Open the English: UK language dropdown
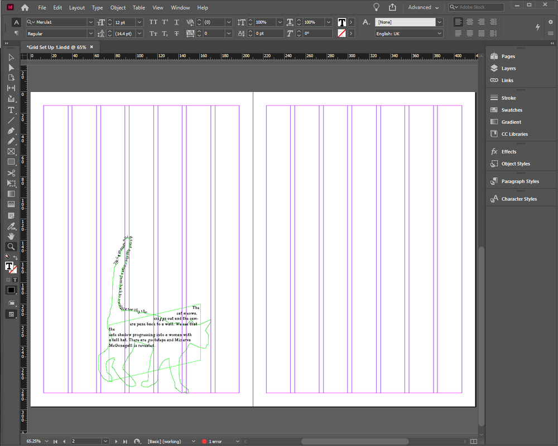 click(439, 33)
